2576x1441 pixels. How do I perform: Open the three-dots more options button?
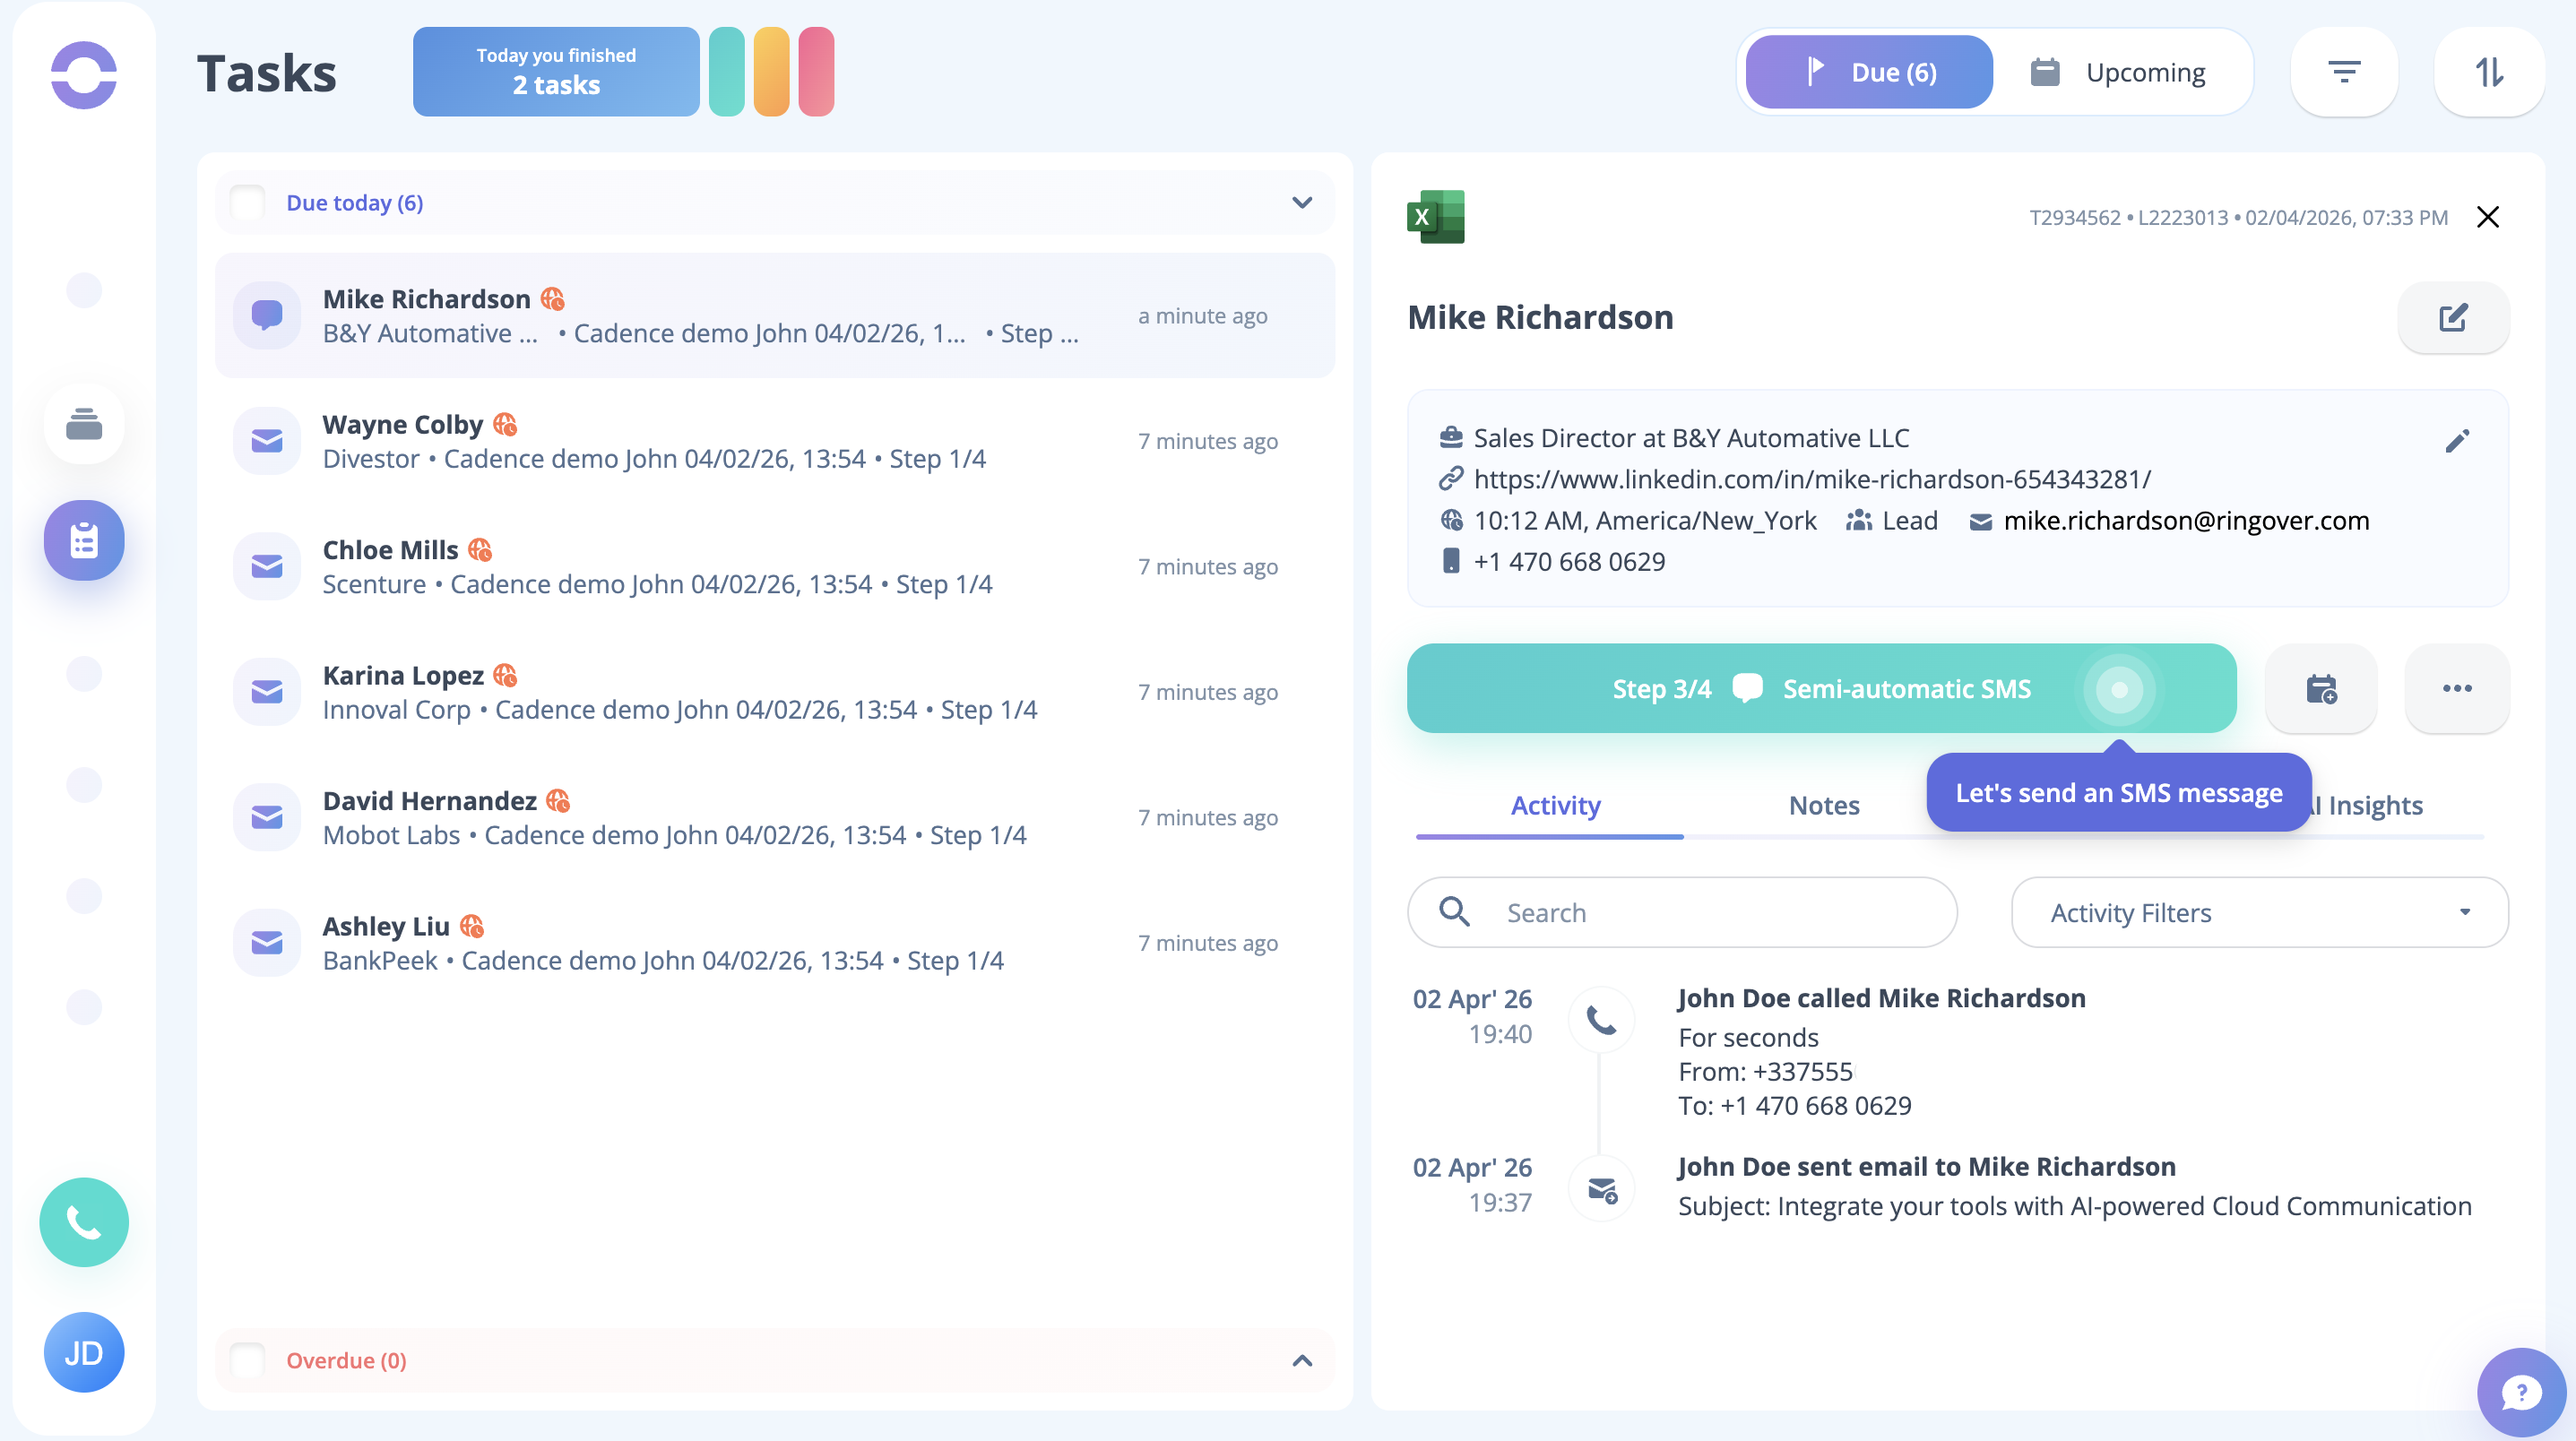pos(2456,689)
